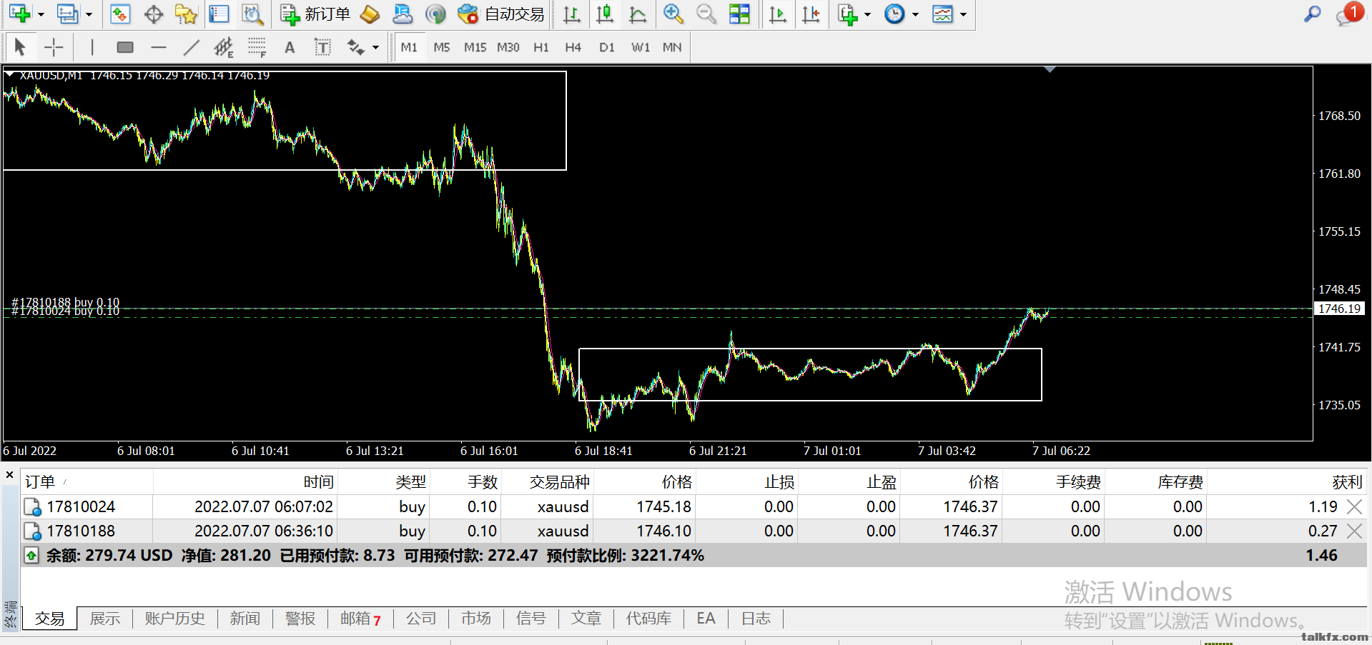Expand the indicators dropdown arrow
This screenshot has width=1372, height=645.
coord(867,14)
